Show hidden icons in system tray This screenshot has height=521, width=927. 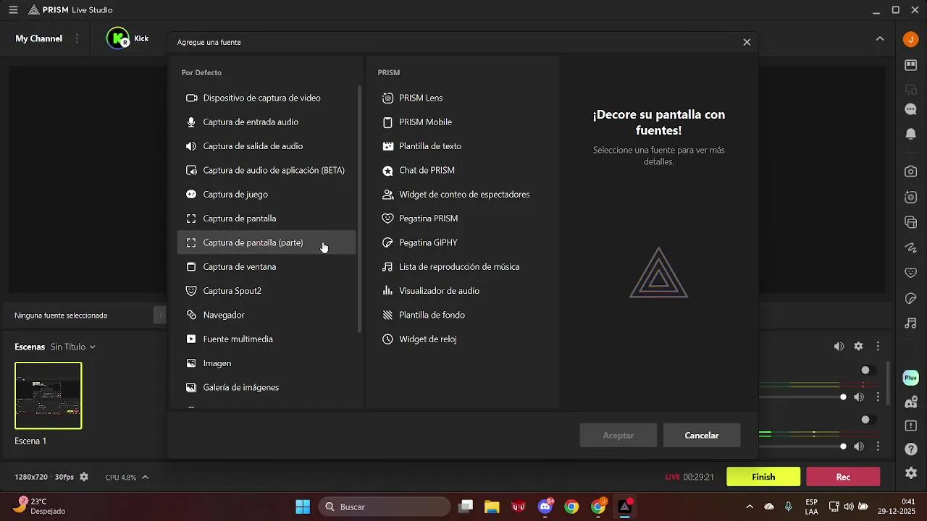pyautogui.click(x=749, y=507)
